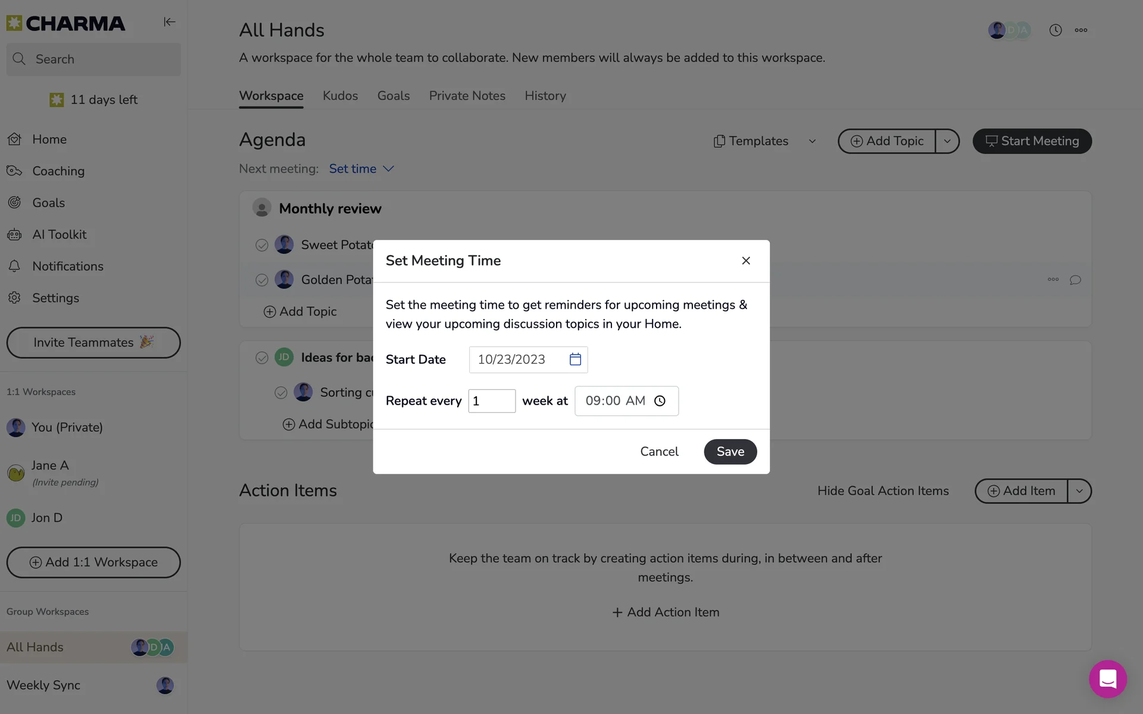This screenshot has width=1143, height=714.
Task: Switch to the Kudos tab
Action: [340, 96]
